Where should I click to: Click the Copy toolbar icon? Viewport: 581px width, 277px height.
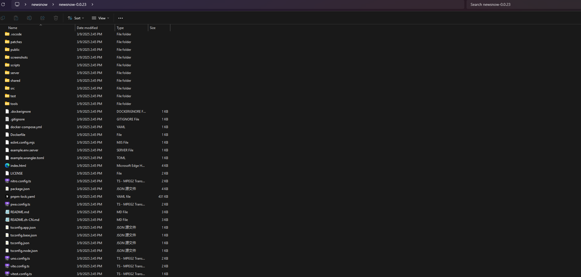point(3,18)
